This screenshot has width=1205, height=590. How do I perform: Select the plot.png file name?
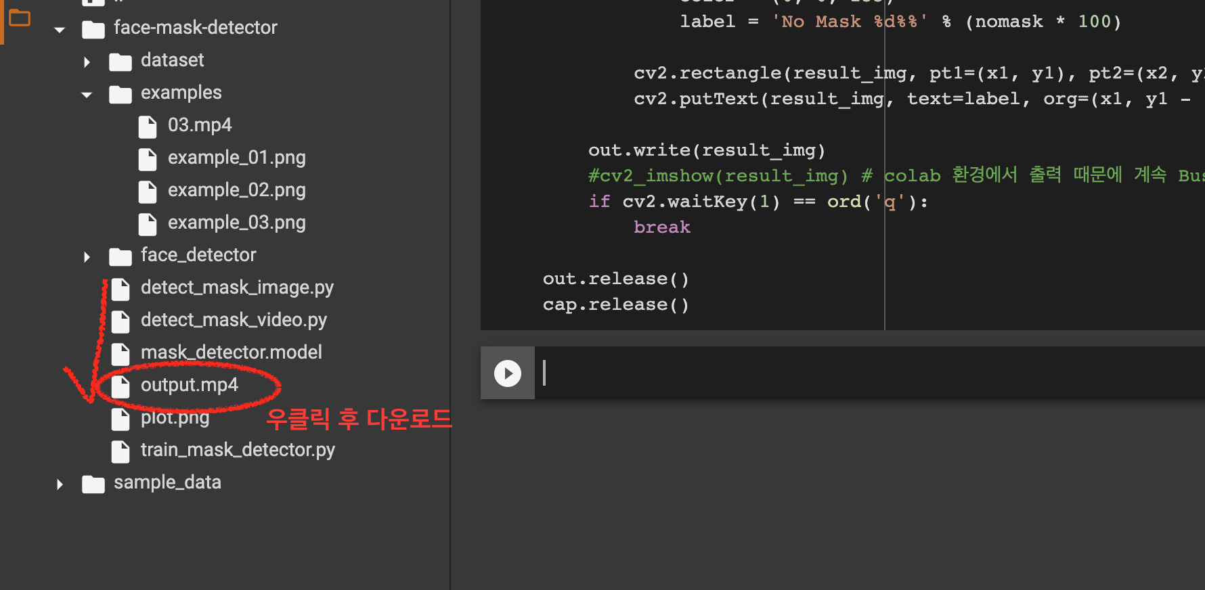point(175,417)
